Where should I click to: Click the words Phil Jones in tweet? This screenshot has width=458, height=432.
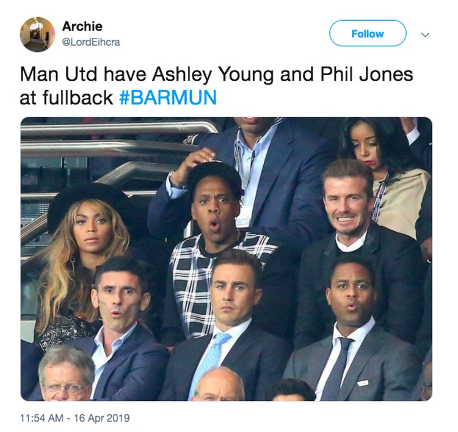click(366, 75)
